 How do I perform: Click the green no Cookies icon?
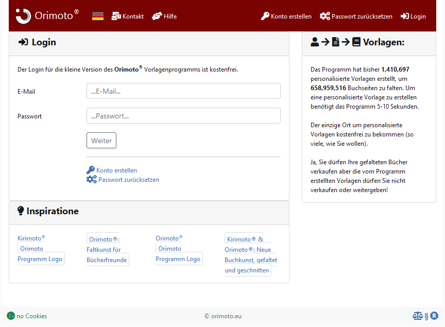(11, 316)
